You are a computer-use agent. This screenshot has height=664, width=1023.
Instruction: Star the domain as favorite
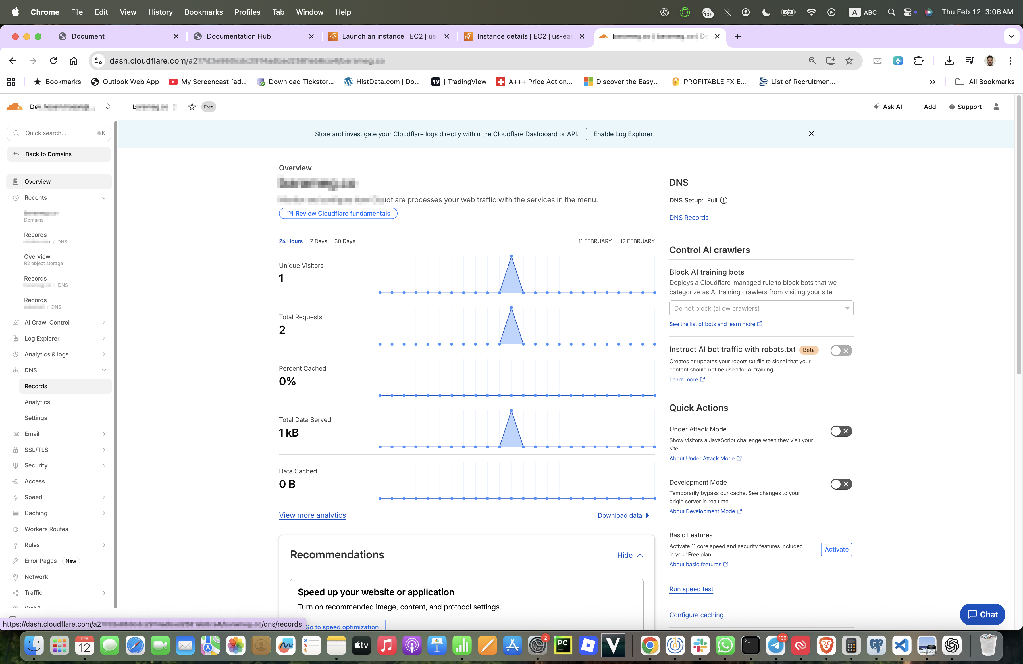(192, 107)
